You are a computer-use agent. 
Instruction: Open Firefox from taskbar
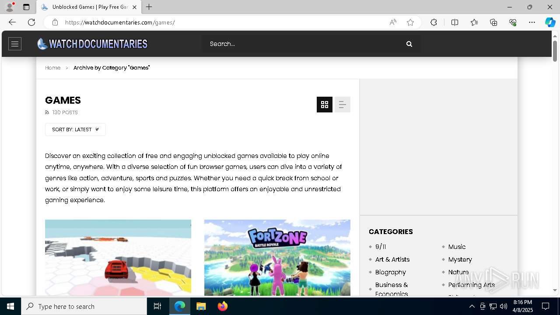222,306
